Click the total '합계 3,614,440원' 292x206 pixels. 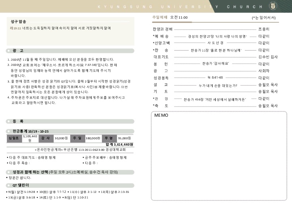(119, 144)
